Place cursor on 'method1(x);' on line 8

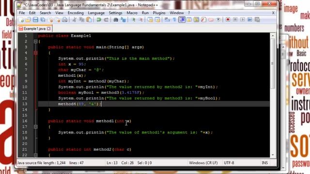click(x=72, y=75)
